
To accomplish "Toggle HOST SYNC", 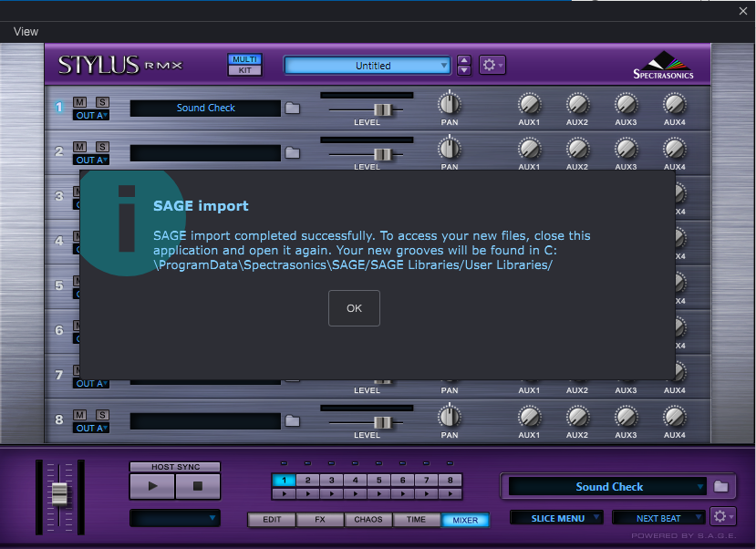I will coord(175,467).
